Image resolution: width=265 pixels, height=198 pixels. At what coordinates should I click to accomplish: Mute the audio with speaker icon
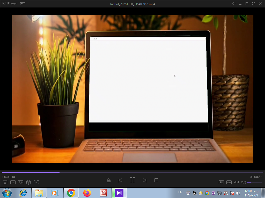click(243, 182)
